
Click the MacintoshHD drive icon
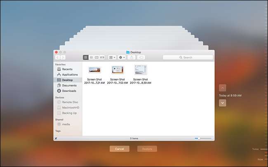(59, 107)
